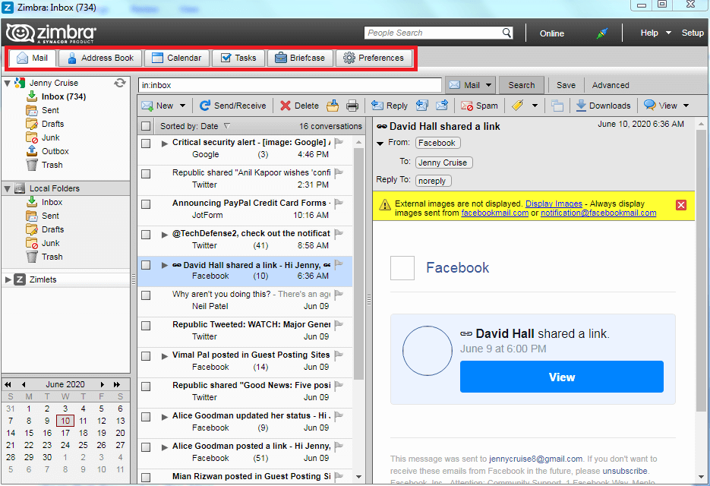
Task: Click the magnifier in People Search
Action: coord(506,33)
